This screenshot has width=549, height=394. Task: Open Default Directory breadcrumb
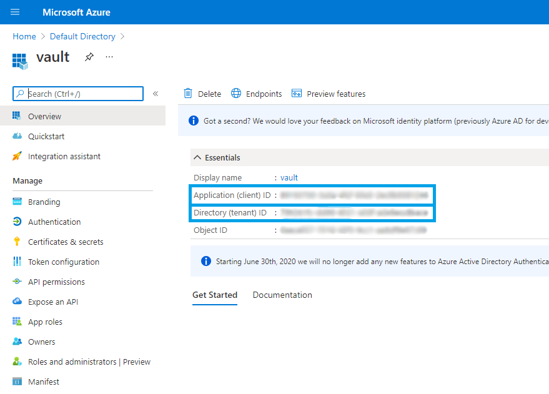(x=82, y=36)
